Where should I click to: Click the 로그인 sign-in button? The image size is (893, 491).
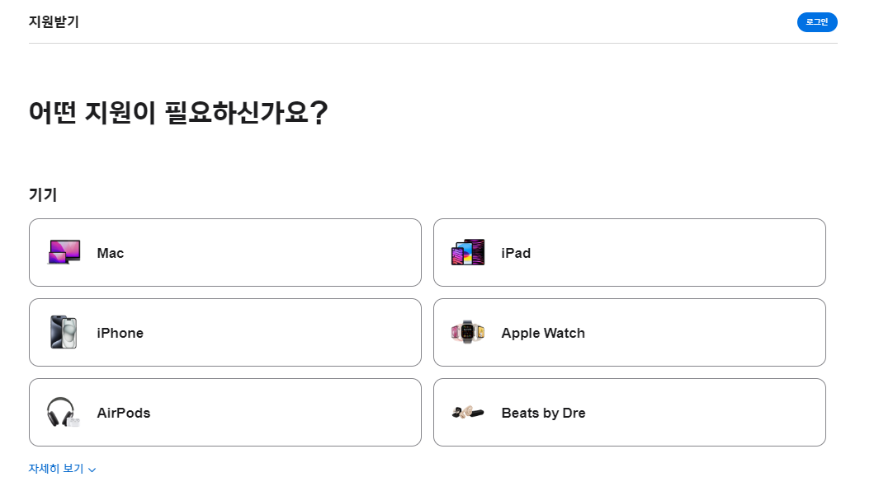[x=816, y=22]
